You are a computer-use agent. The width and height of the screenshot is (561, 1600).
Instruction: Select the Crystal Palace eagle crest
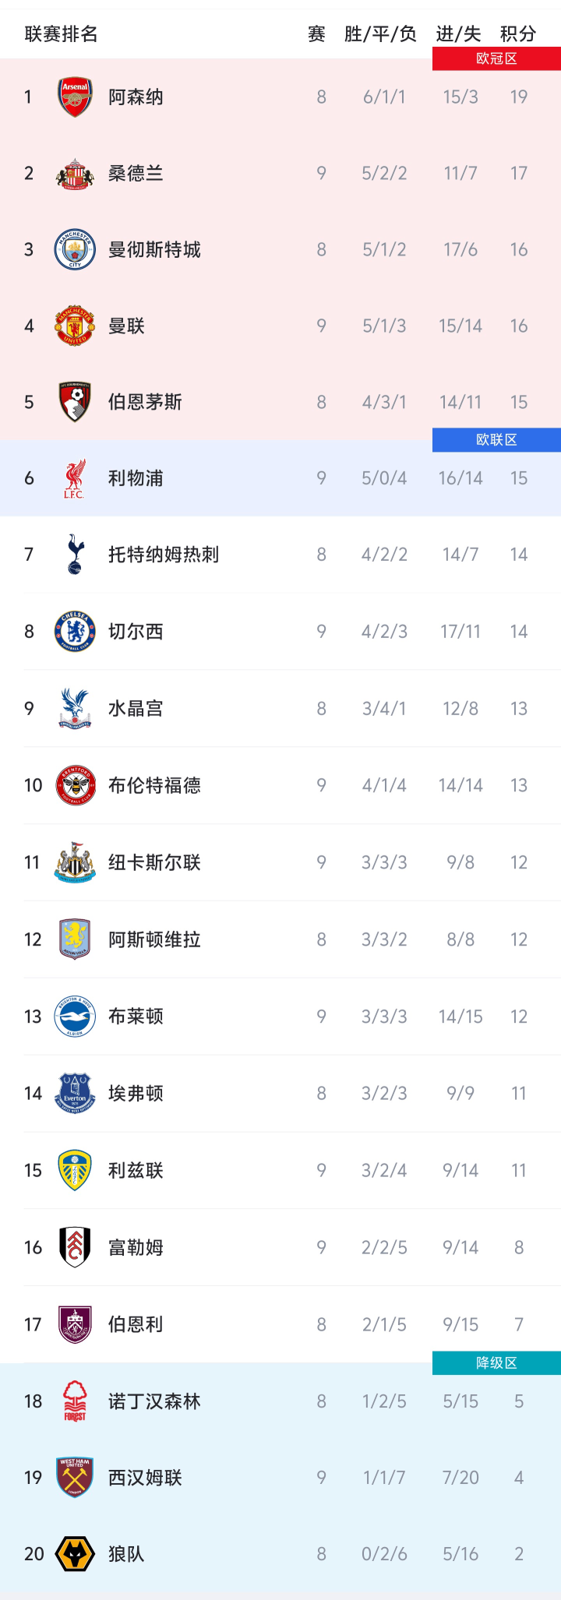click(75, 709)
